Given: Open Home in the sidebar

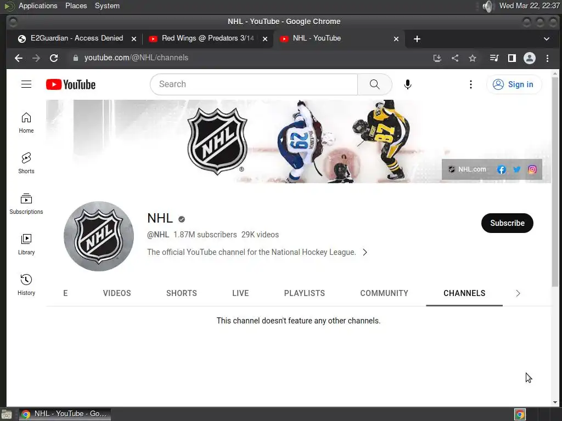Looking at the screenshot, I should [26, 123].
